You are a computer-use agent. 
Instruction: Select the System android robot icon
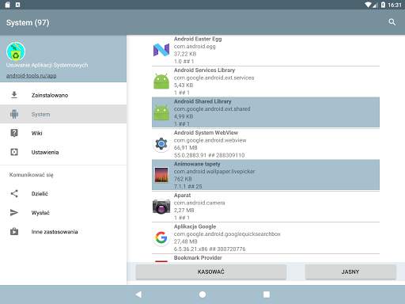[x=14, y=114]
